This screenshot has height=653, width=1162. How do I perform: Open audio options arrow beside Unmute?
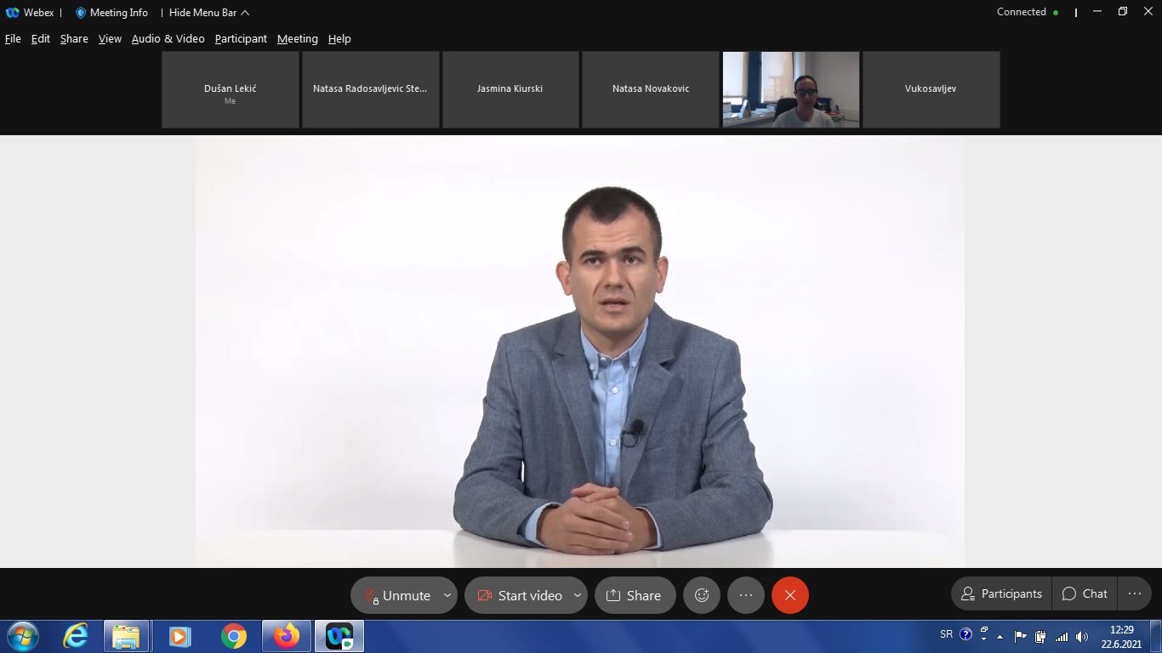pyautogui.click(x=447, y=595)
